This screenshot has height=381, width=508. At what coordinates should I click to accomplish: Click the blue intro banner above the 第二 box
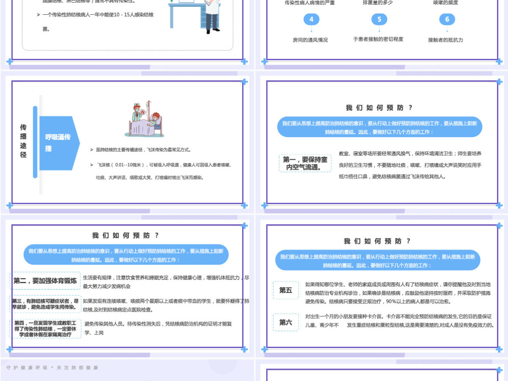126,255
